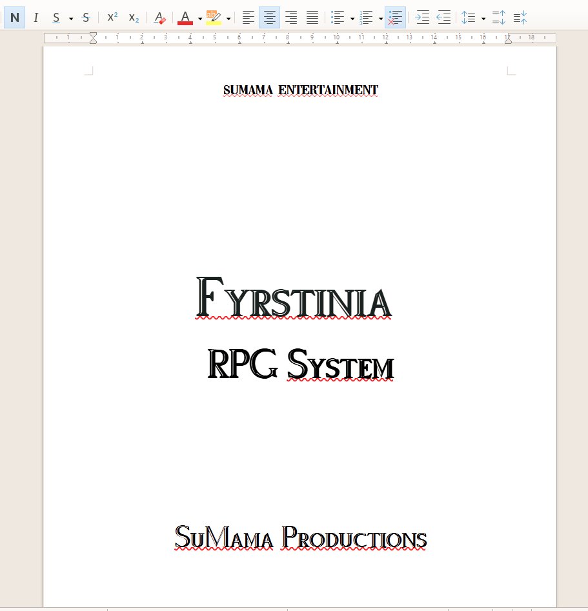Enable Italic formatting

click(35, 17)
